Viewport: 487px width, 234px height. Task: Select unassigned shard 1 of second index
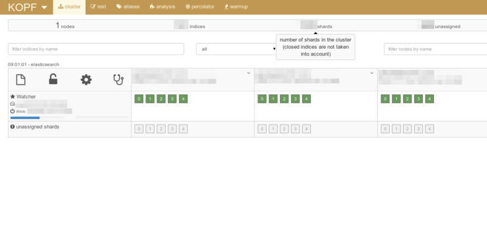click(273, 129)
